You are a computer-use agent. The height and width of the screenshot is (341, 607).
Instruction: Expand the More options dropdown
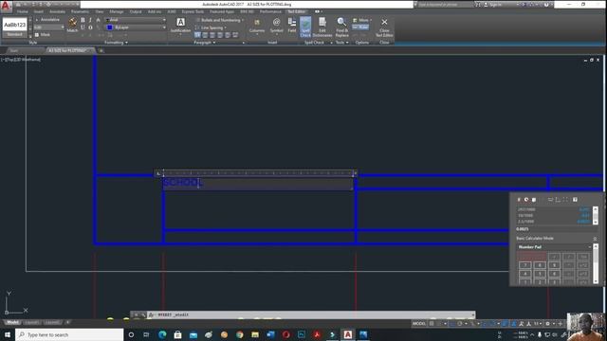pos(362,20)
